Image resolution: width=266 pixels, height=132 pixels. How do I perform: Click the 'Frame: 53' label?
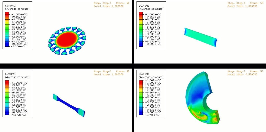[257, 71]
